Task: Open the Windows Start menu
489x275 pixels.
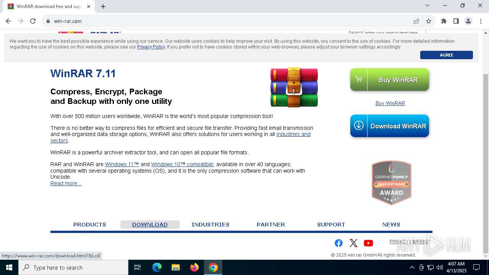Action: [x=9, y=267]
